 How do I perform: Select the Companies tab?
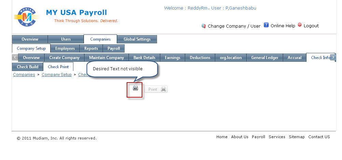click(100, 39)
